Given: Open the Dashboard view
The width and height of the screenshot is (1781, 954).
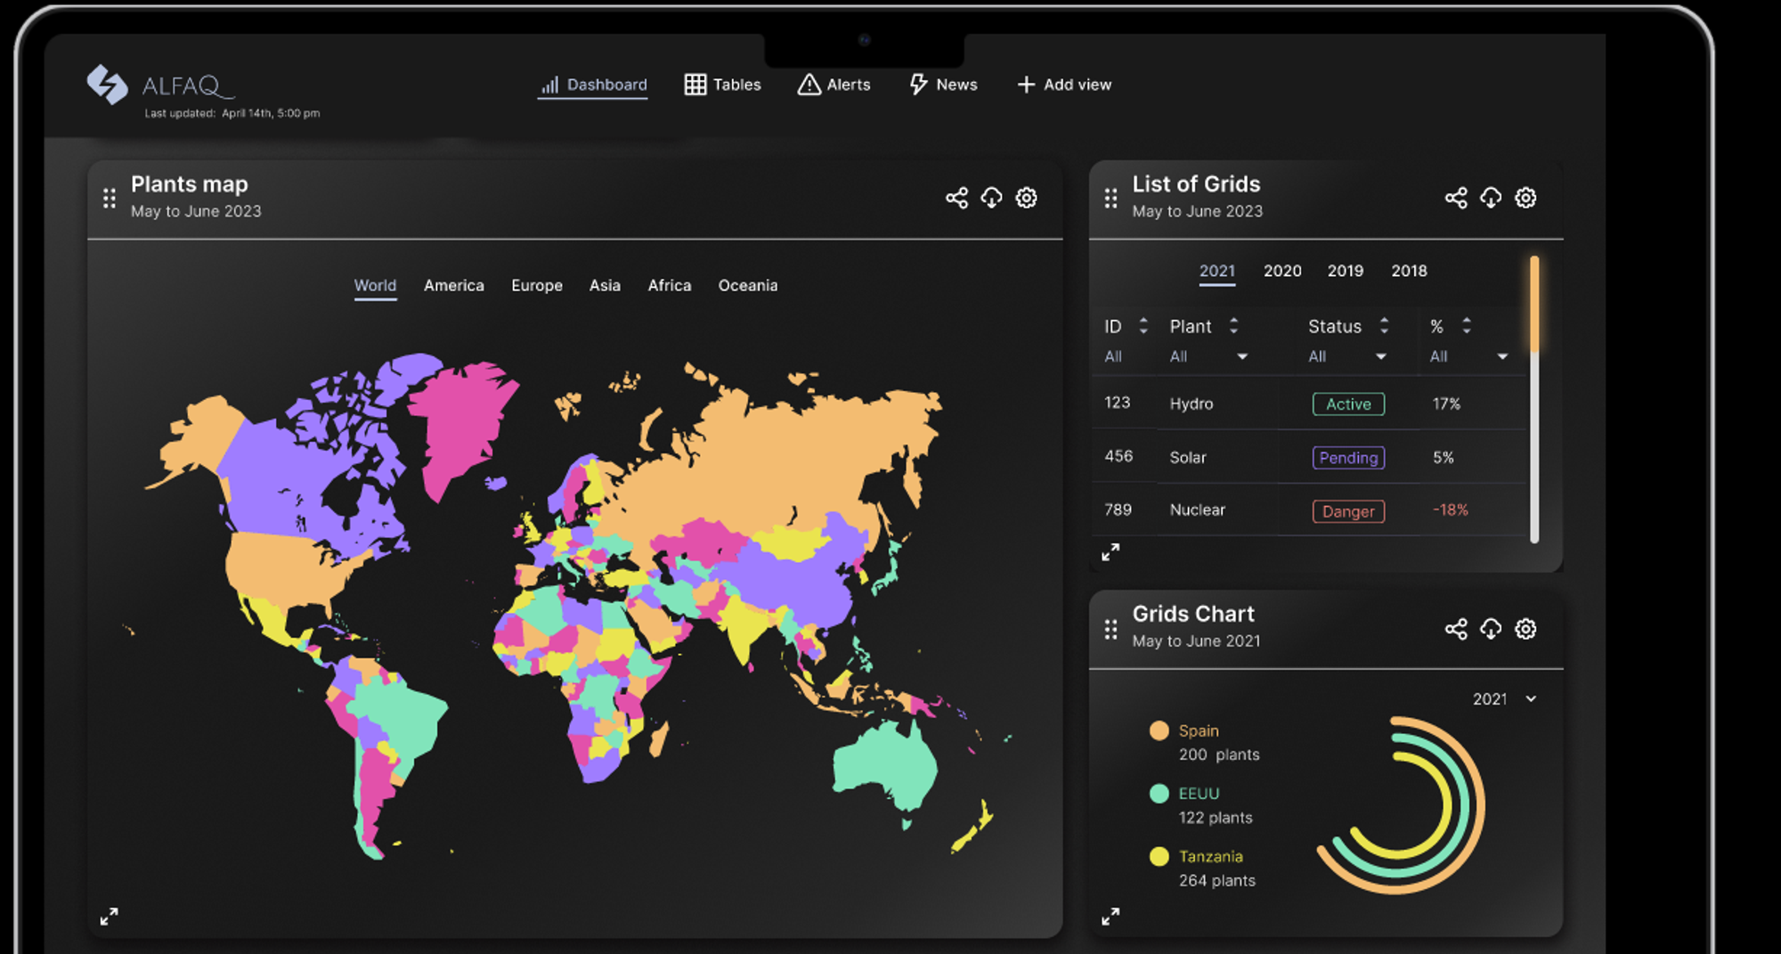Looking at the screenshot, I should [593, 85].
